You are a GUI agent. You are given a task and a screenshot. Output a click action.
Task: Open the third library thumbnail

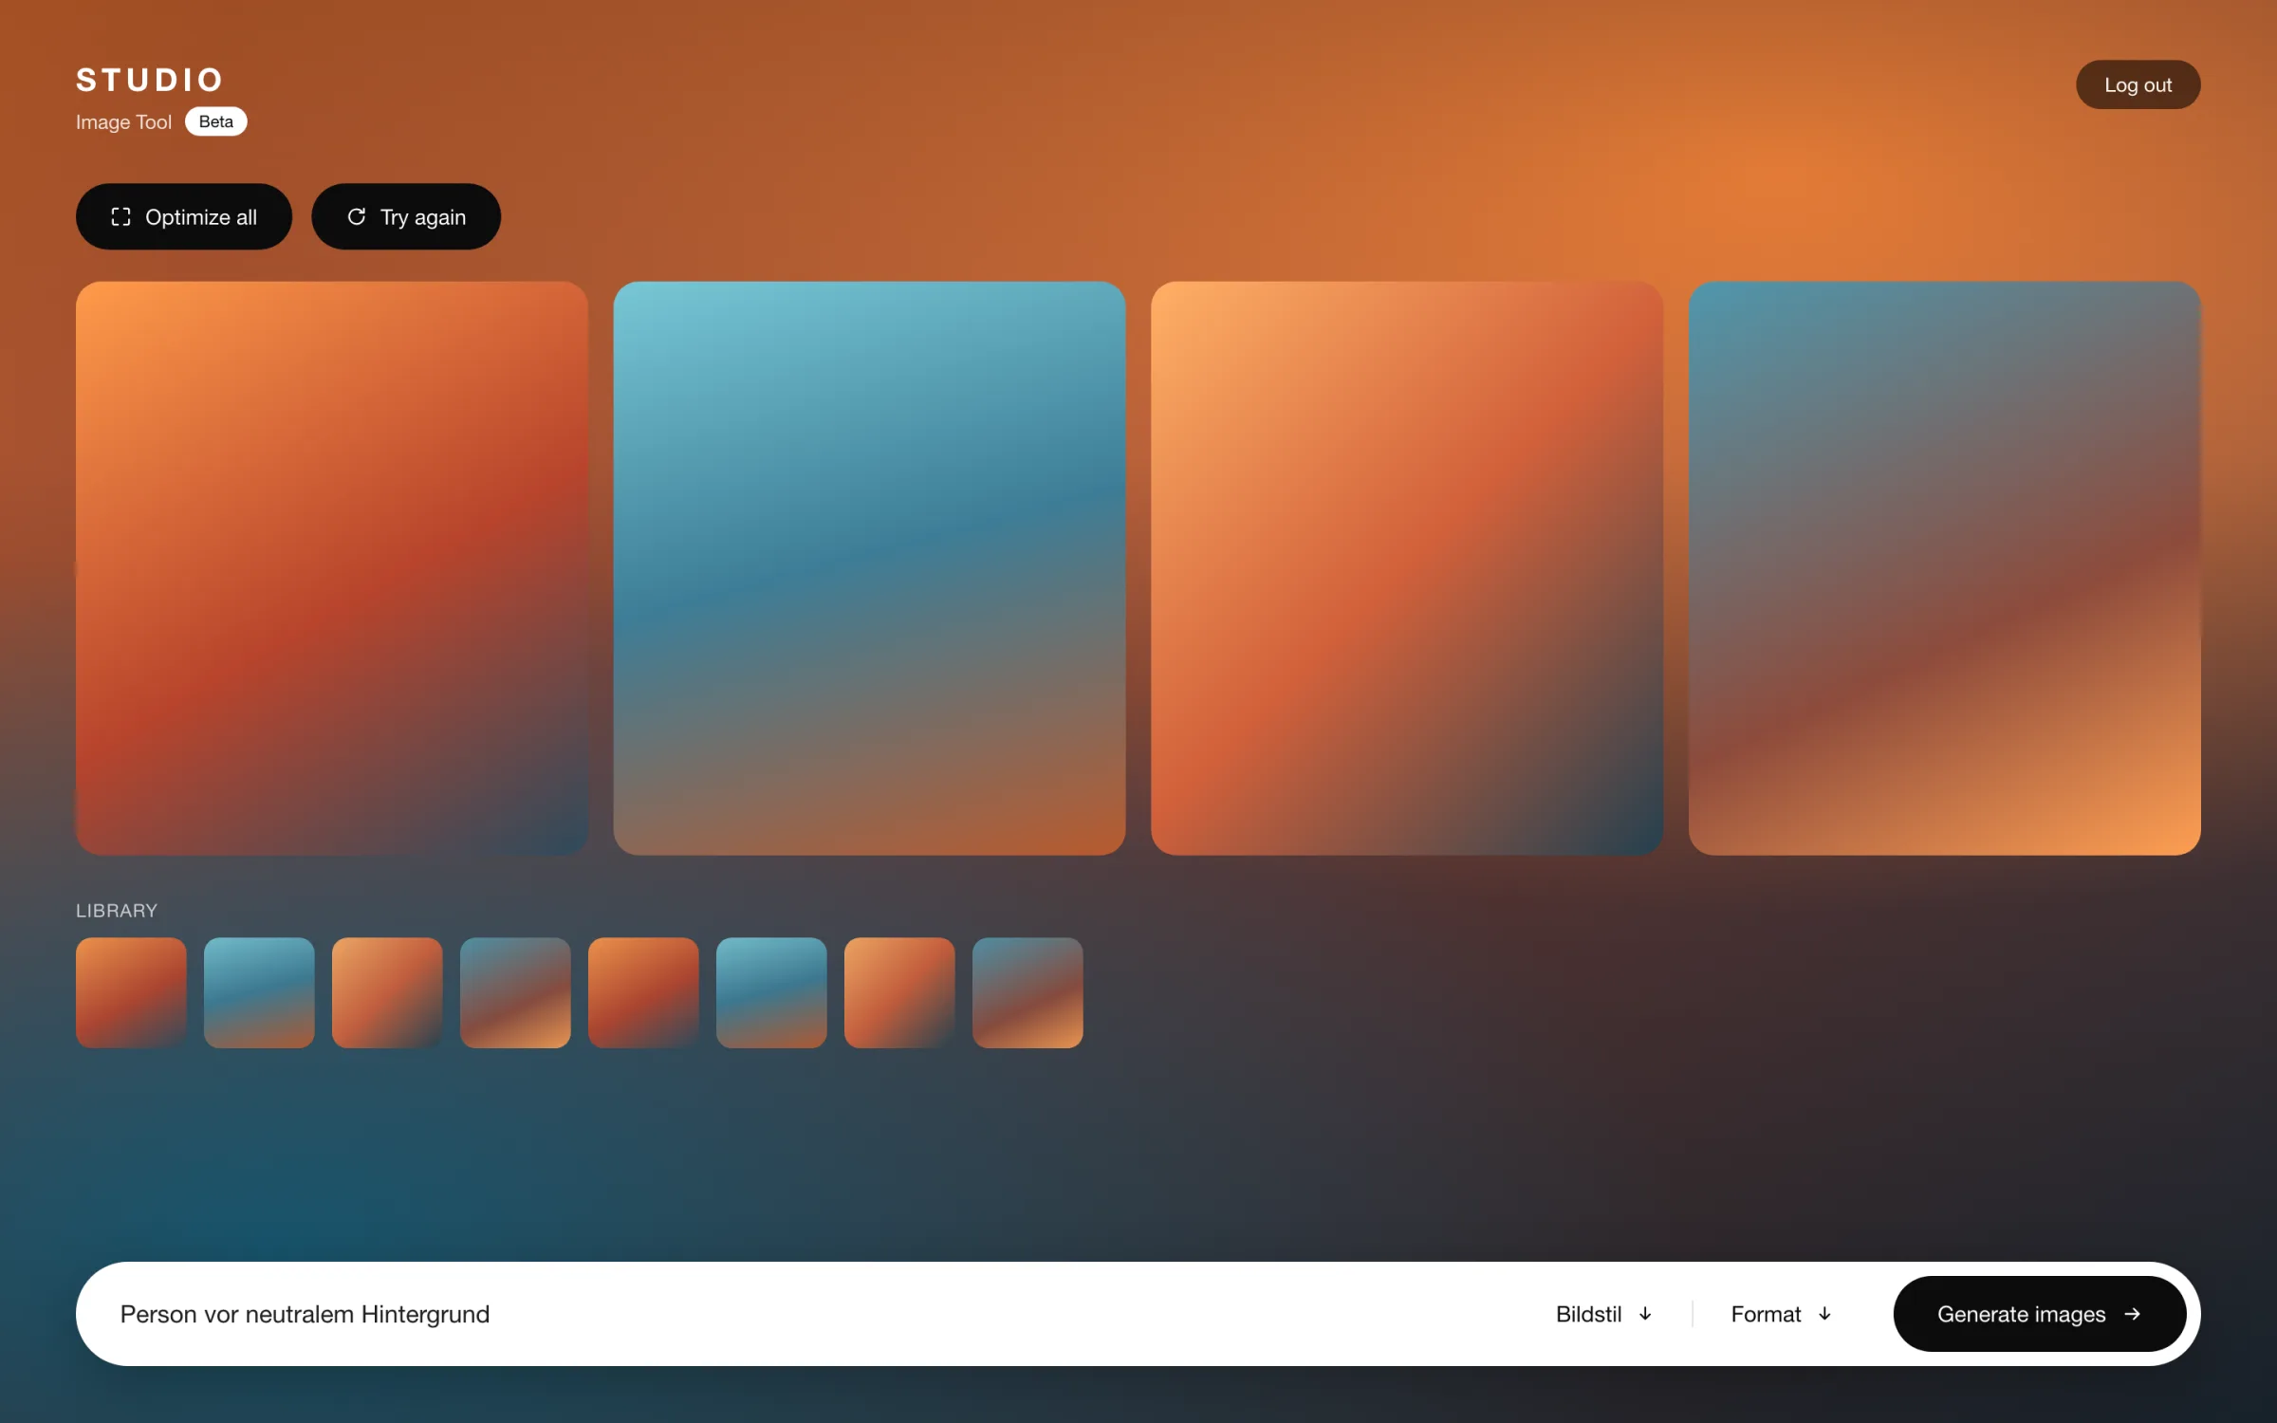(387, 992)
